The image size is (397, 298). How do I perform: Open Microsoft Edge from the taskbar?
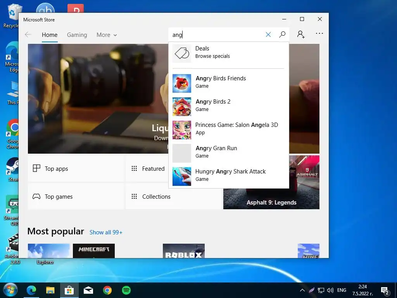31,290
